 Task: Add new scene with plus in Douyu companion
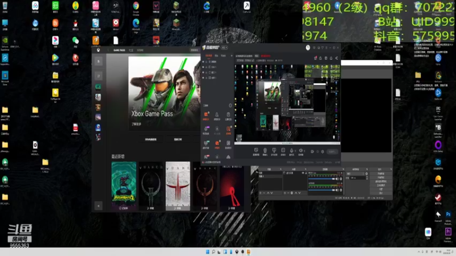tap(232, 55)
